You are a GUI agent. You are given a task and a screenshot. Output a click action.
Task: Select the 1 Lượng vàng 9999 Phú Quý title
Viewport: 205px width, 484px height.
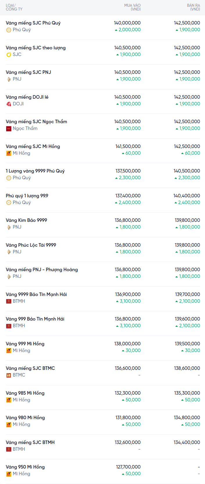[35, 171]
